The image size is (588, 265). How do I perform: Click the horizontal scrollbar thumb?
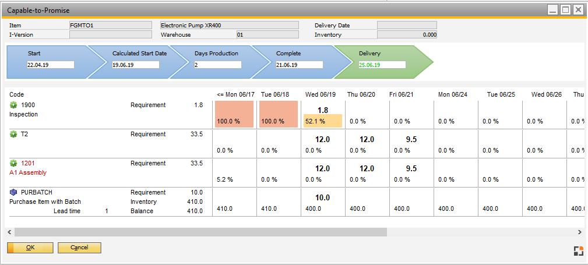tap(200, 232)
